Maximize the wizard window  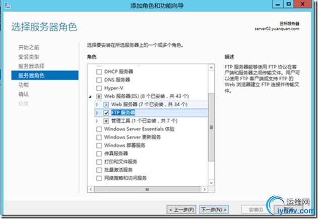pyautogui.click(x=289, y=4)
